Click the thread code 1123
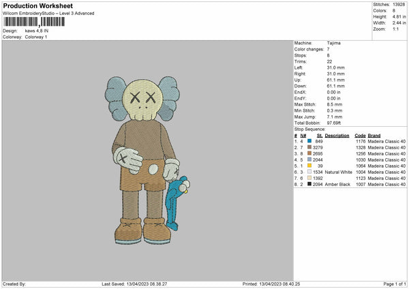The image size is (409, 289). point(361,178)
